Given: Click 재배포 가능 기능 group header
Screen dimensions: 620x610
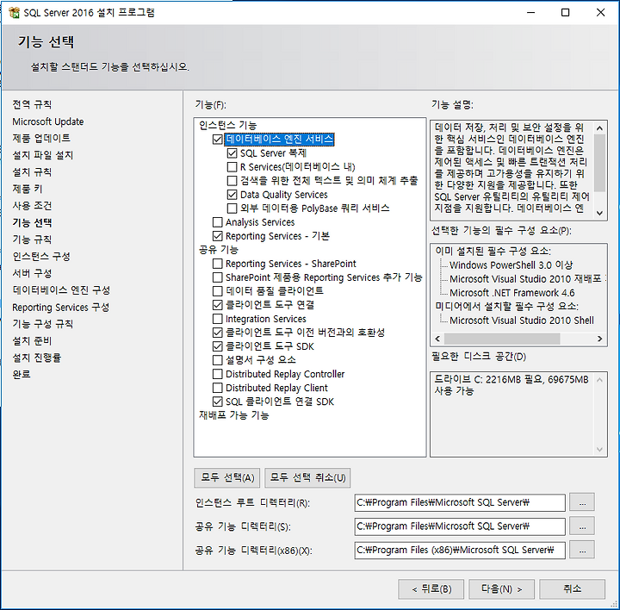Looking at the screenshot, I should tap(234, 415).
